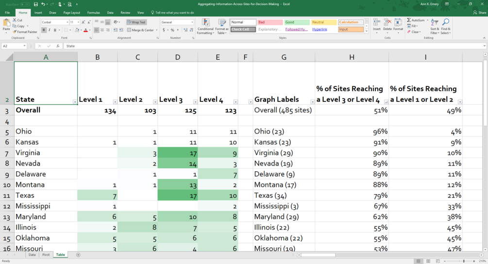Viewport: 488px width, 264px height.
Task: Open Sort & Filter
Action: click(435, 26)
